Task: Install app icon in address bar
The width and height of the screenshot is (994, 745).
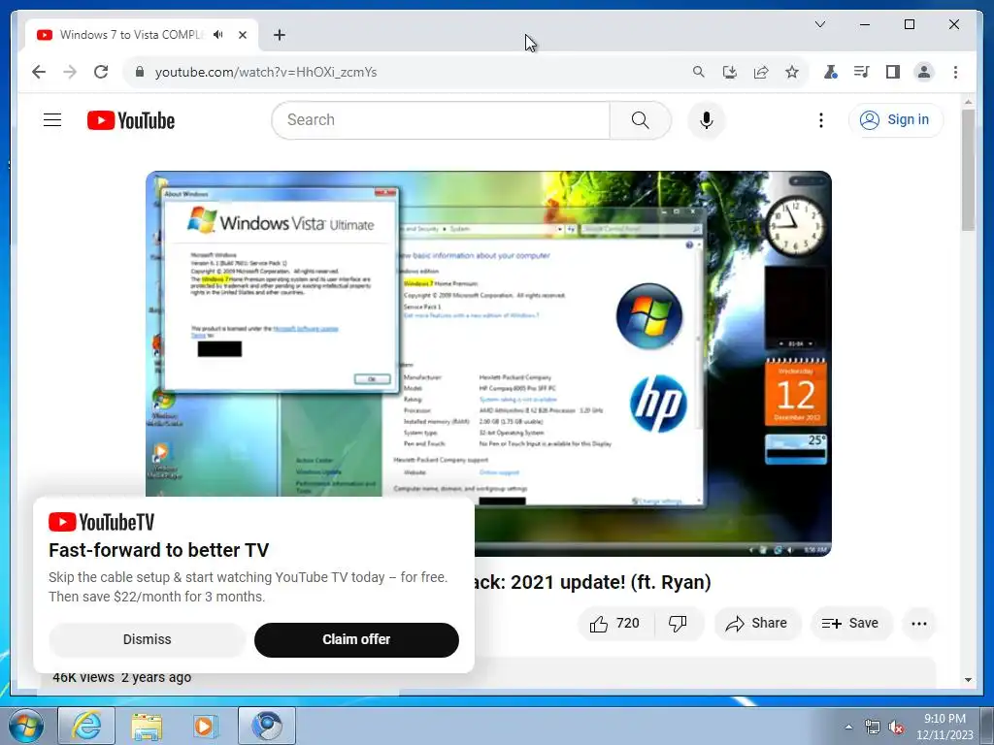Action: coord(730,72)
